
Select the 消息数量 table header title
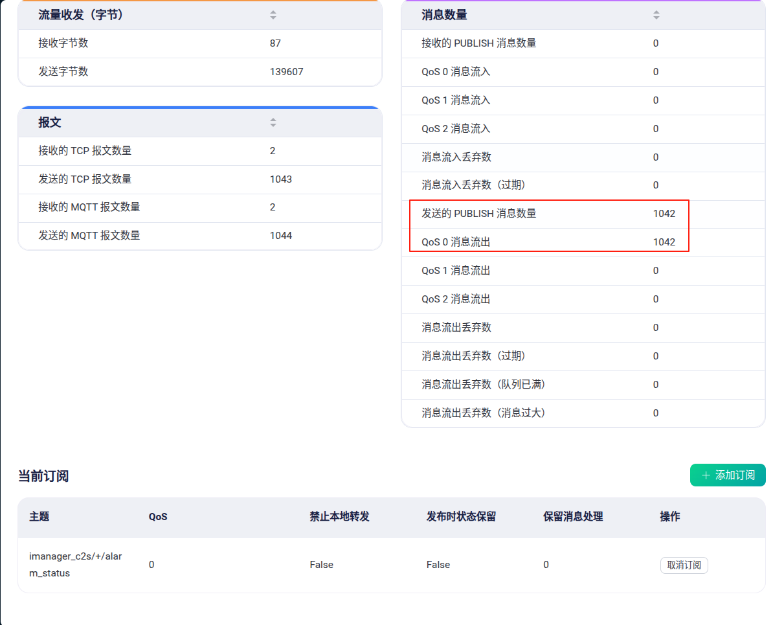tap(444, 15)
